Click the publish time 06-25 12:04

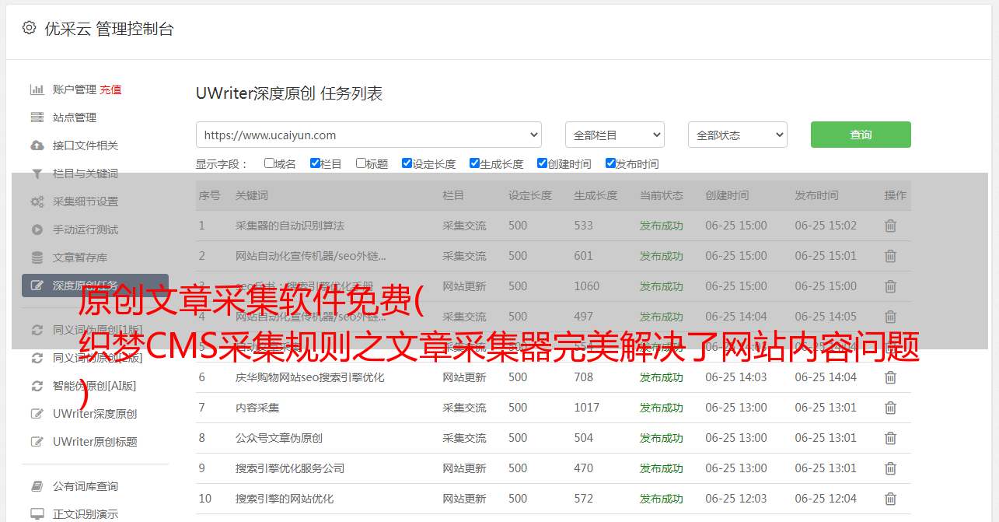[826, 499]
